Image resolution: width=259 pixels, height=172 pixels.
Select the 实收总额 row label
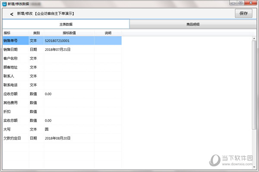(x=10, y=120)
